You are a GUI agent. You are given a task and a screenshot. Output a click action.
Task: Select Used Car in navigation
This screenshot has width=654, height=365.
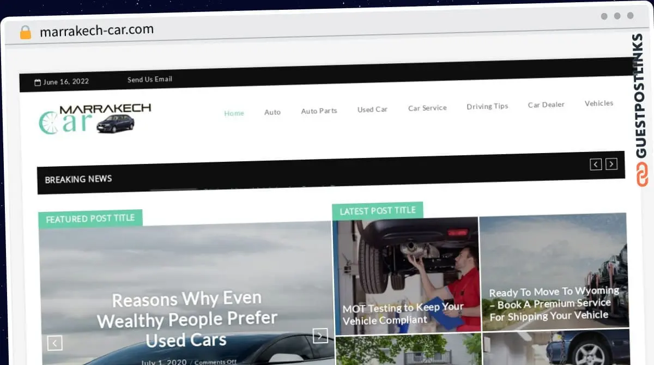pyautogui.click(x=372, y=109)
